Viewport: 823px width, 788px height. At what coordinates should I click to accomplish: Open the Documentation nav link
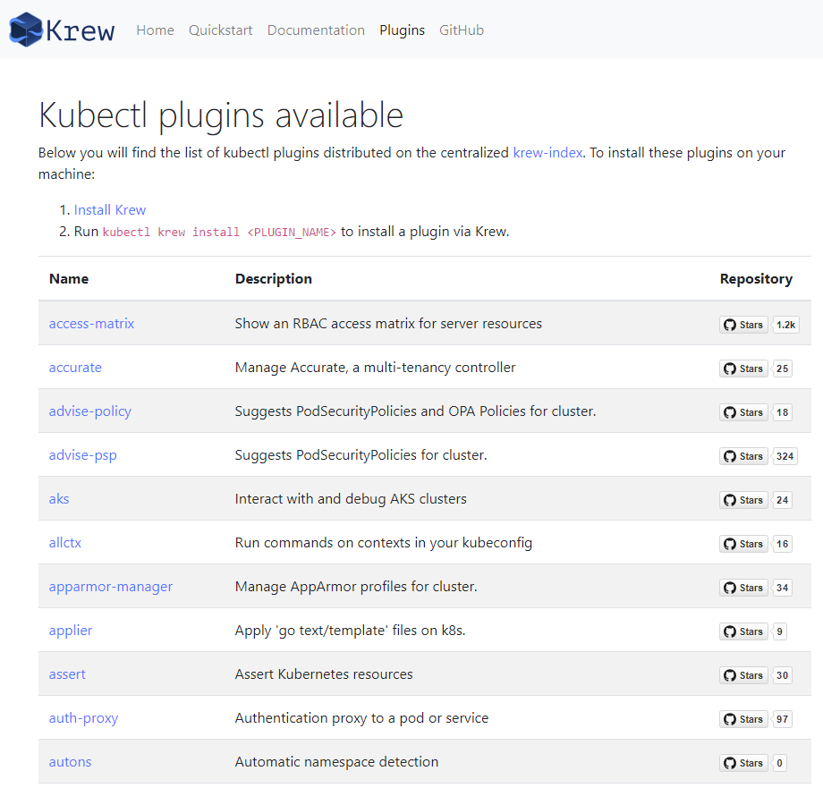[x=316, y=30]
